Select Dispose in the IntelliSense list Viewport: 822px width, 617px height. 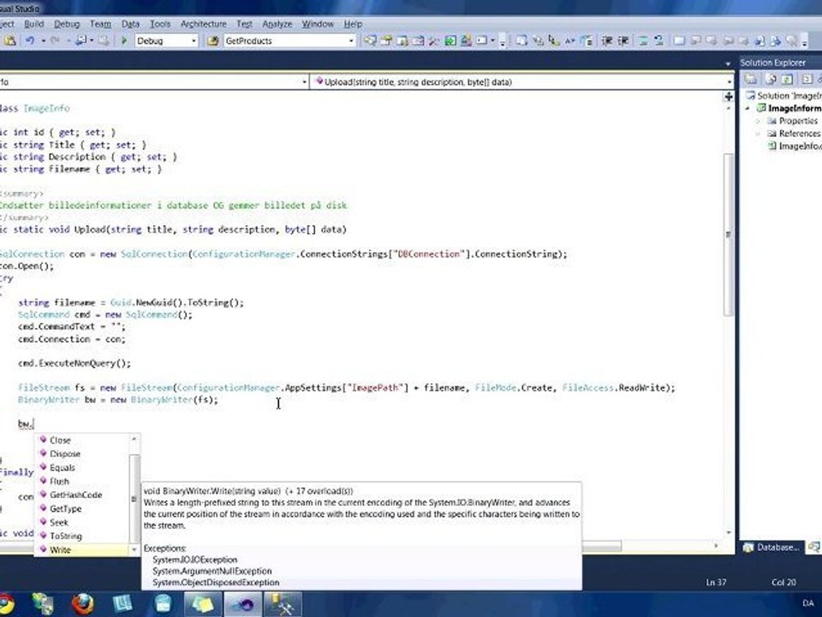click(82, 454)
